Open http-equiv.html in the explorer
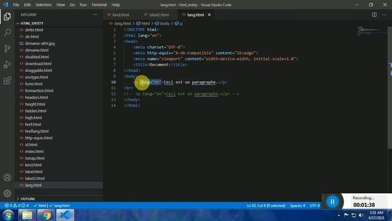This screenshot has height=221, width=392. click(x=39, y=138)
